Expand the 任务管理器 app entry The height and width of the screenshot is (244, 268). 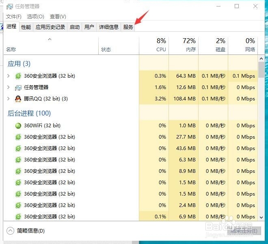(x=8, y=87)
